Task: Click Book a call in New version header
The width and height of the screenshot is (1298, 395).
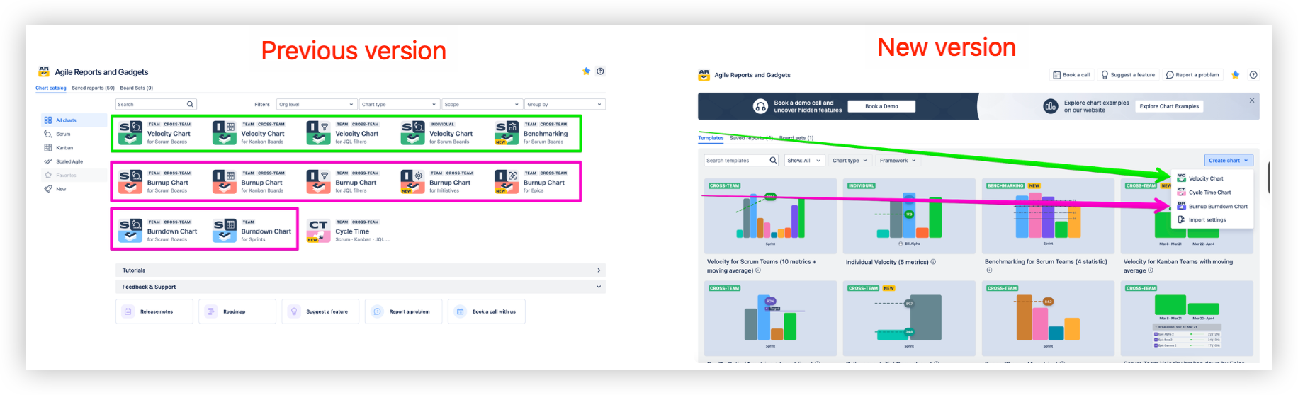Action: coord(1071,75)
